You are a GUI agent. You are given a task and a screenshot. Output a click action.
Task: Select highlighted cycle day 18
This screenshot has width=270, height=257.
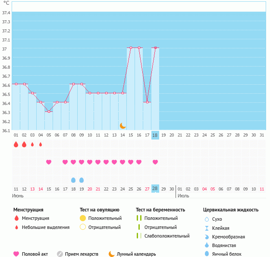pyautogui.click(x=155, y=135)
